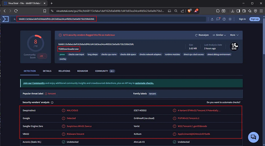Viewport: 265px width, 146px height.
Task: Click the zoom magnifier icon in address bar
Action: (176, 11)
